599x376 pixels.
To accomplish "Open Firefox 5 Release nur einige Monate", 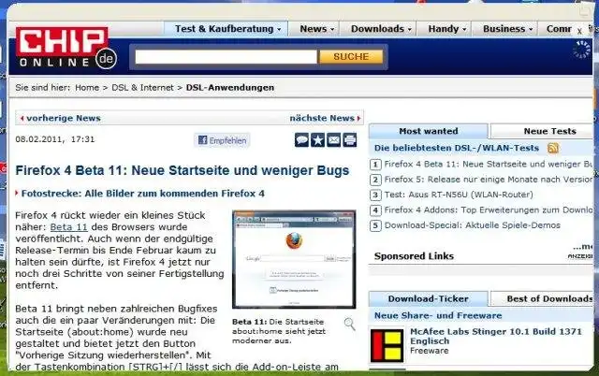I will pyautogui.click(x=489, y=180).
